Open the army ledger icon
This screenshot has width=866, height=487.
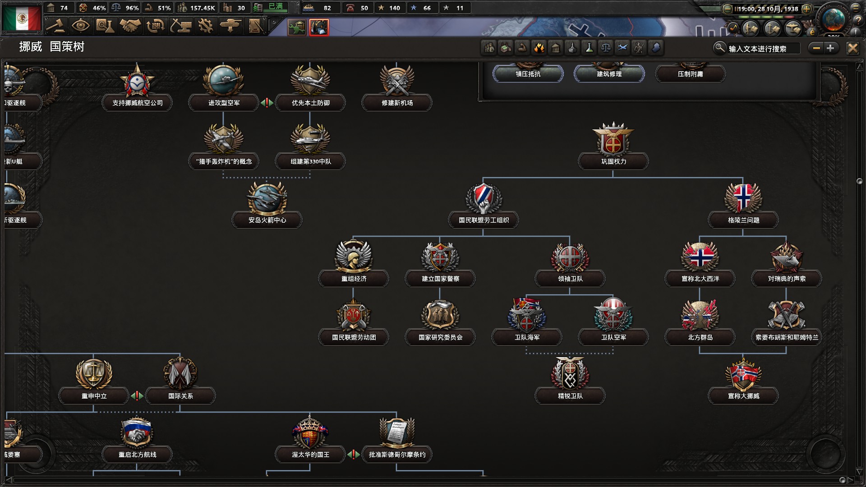[x=751, y=28]
